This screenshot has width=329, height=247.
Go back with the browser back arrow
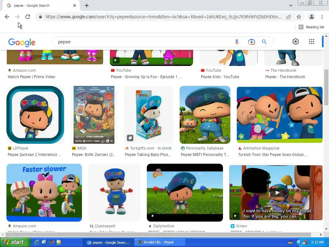7,17
